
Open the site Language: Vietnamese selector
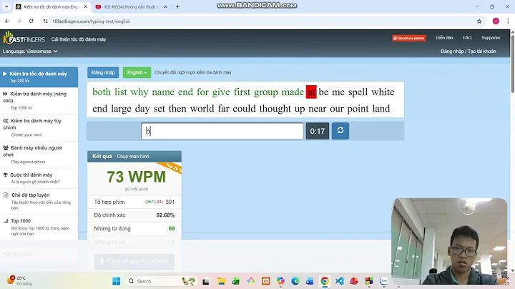click(x=30, y=52)
